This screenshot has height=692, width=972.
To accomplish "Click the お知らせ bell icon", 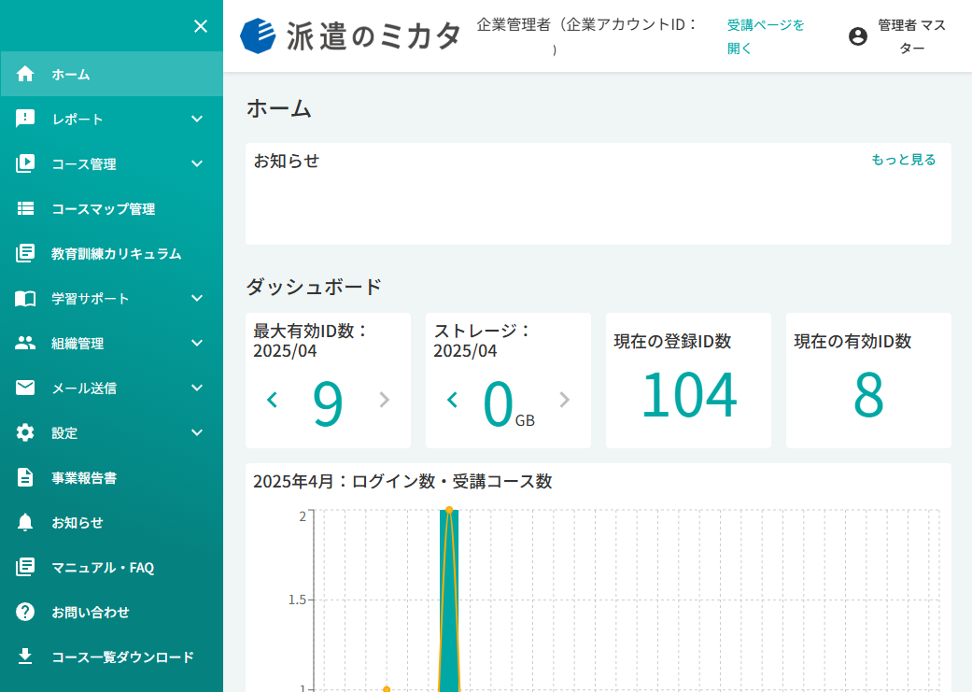I will (25, 522).
